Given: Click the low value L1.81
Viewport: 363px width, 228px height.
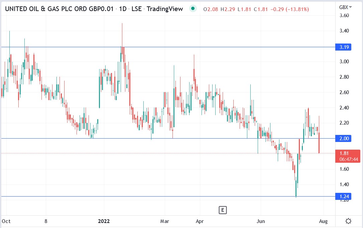Looking at the screenshot, I should 244,9.
